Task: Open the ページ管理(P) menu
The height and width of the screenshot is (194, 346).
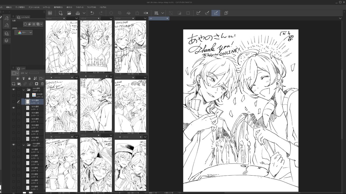Action: pyautogui.click(x=20, y=7)
